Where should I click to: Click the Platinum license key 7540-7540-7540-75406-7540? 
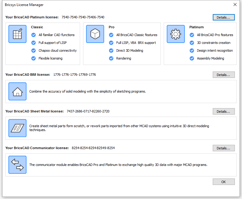pos(83,17)
